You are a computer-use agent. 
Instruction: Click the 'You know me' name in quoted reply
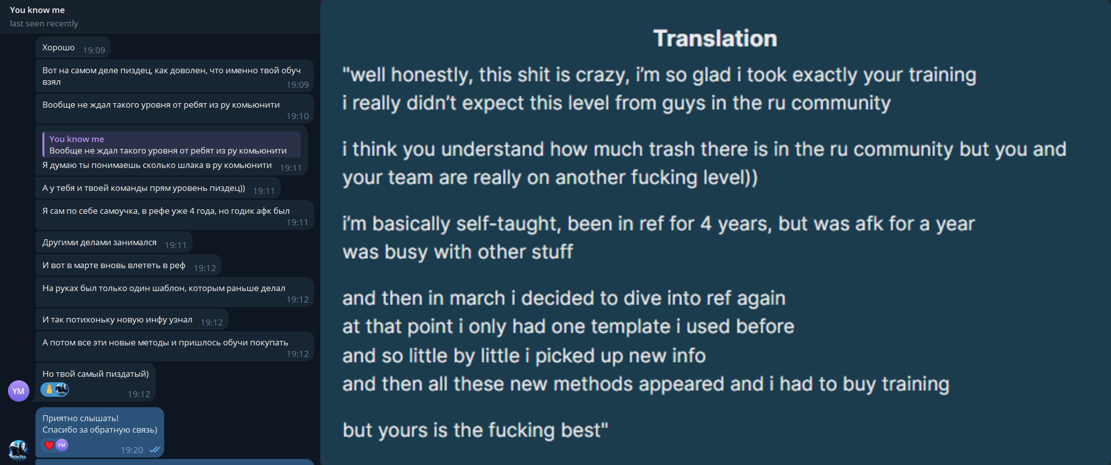click(x=77, y=139)
